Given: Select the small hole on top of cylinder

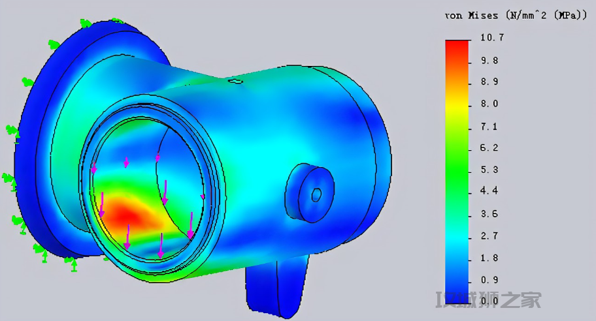Looking at the screenshot, I should [235, 82].
